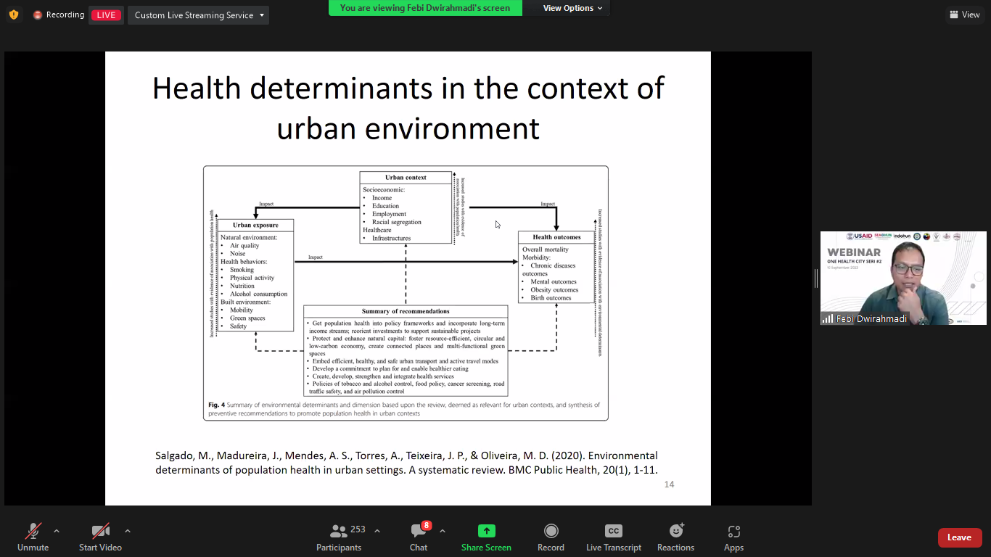Enable Live Transcript captions
The image size is (991, 557).
pyautogui.click(x=613, y=537)
